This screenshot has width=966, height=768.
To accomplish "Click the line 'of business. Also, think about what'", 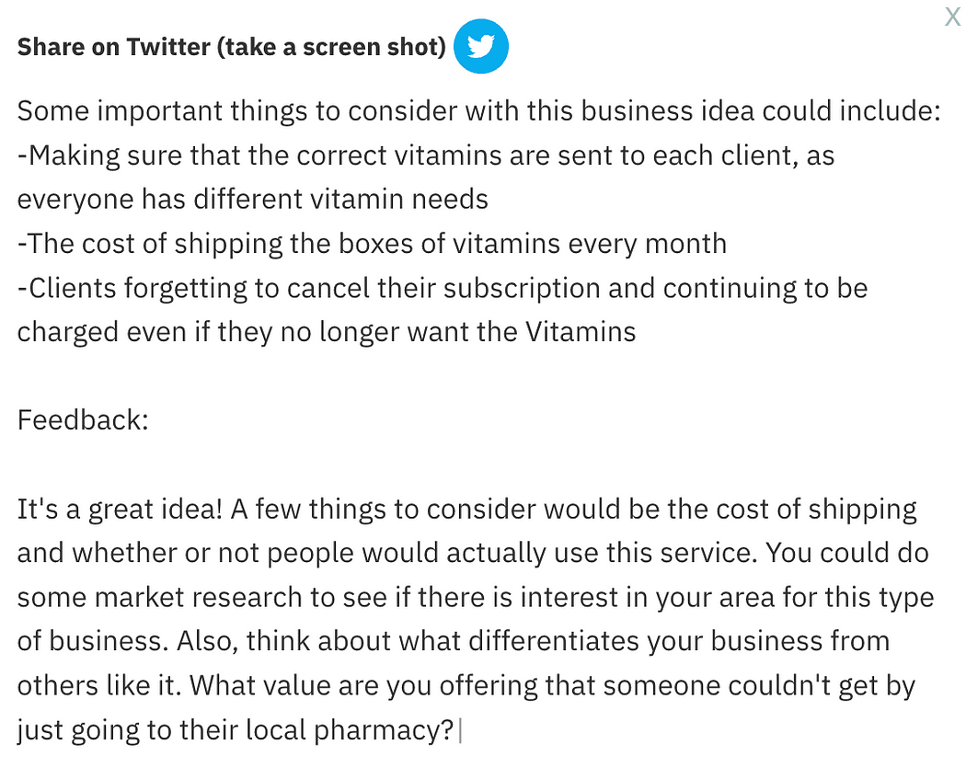I will tap(454, 641).
